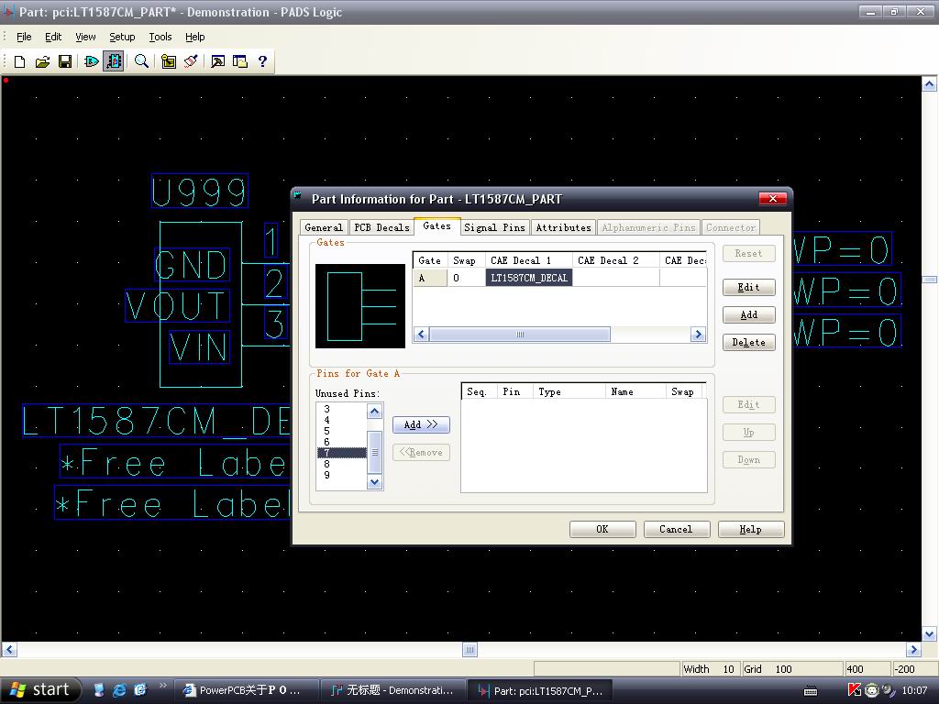This screenshot has width=939, height=704.
Task: Click the Edit Gate toolbar icon
Action: [91, 61]
